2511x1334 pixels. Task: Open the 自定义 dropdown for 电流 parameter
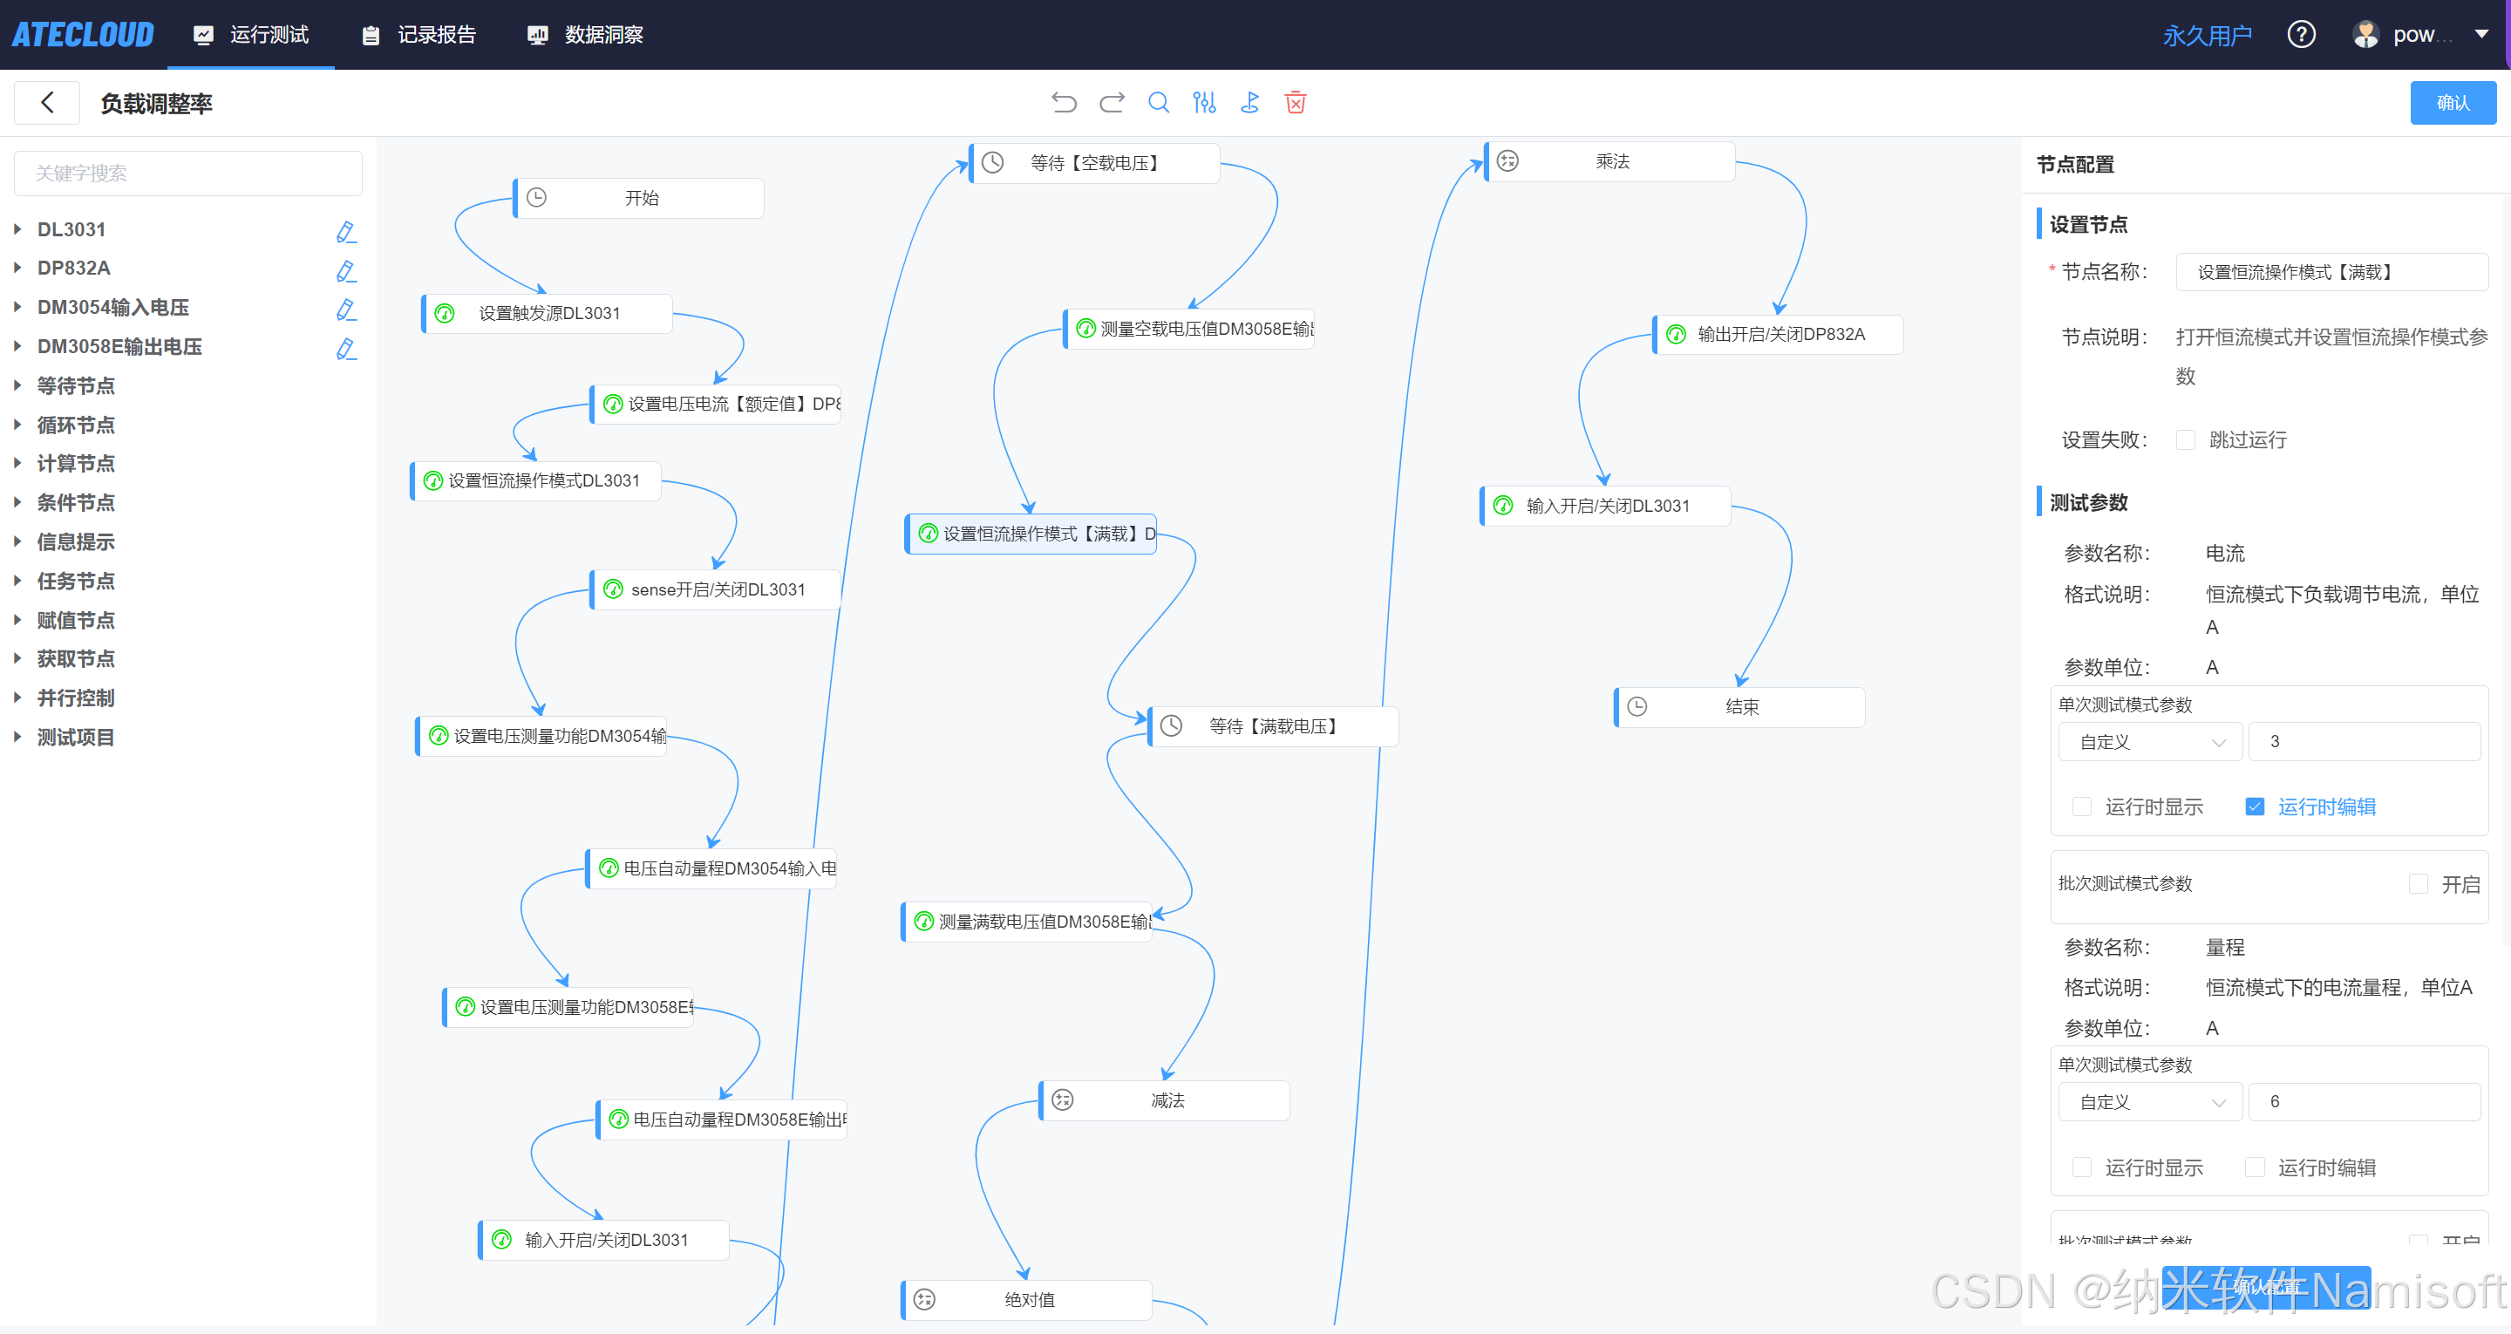pos(2149,742)
